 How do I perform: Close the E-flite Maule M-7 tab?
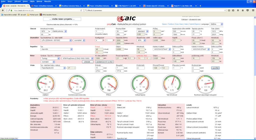[140, 6]
